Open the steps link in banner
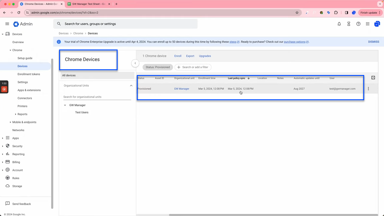 [234, 42]
